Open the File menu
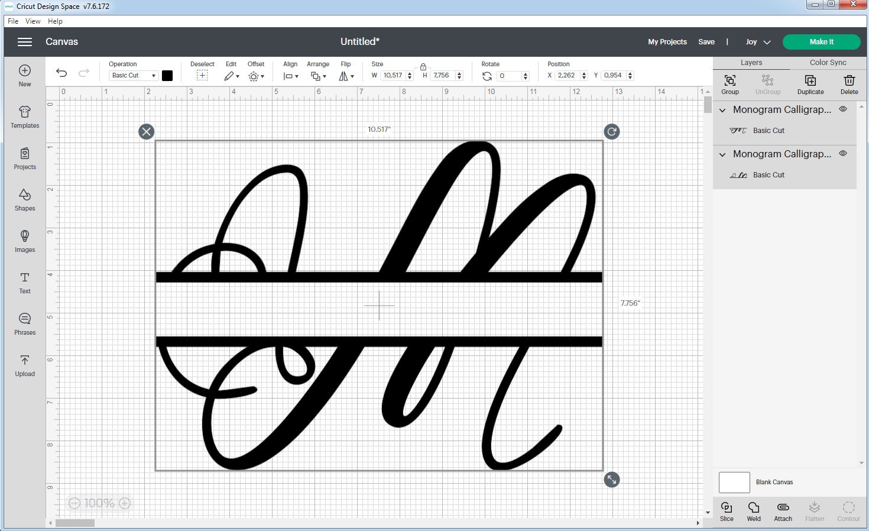The image size is (869, 531). pyautogui.click(x=12, y=21)
